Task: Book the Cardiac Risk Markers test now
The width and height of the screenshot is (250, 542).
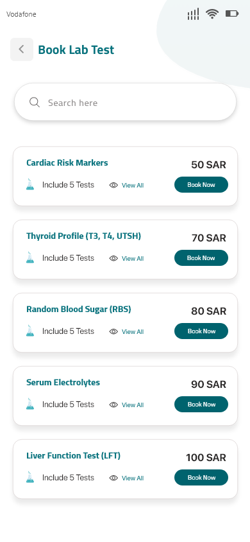Action: (x=201, y=184)
